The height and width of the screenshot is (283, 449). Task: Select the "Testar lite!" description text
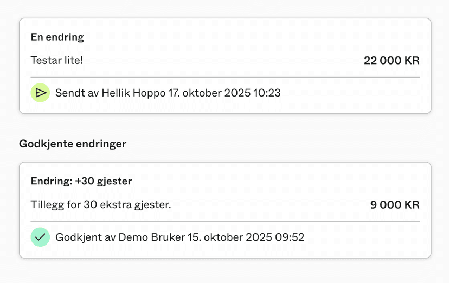pyautogui.click(x=57, y=60)
